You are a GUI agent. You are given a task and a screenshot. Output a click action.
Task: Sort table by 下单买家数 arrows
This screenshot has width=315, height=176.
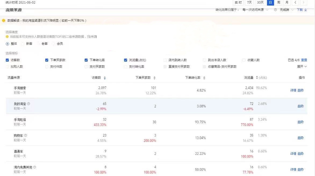click(x=155, y=78)
